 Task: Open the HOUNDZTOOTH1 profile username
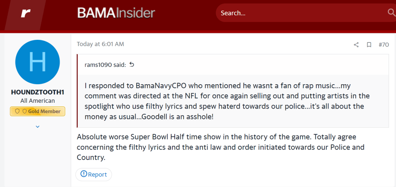click(38, 92)
